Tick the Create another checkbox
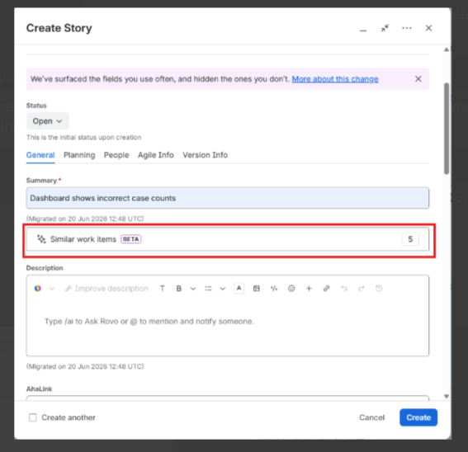The height and width of the screenshot is (452, 468). click(x=33, y=417)
